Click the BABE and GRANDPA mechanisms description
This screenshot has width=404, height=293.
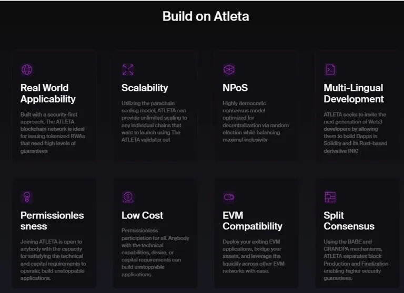point(356,260)
